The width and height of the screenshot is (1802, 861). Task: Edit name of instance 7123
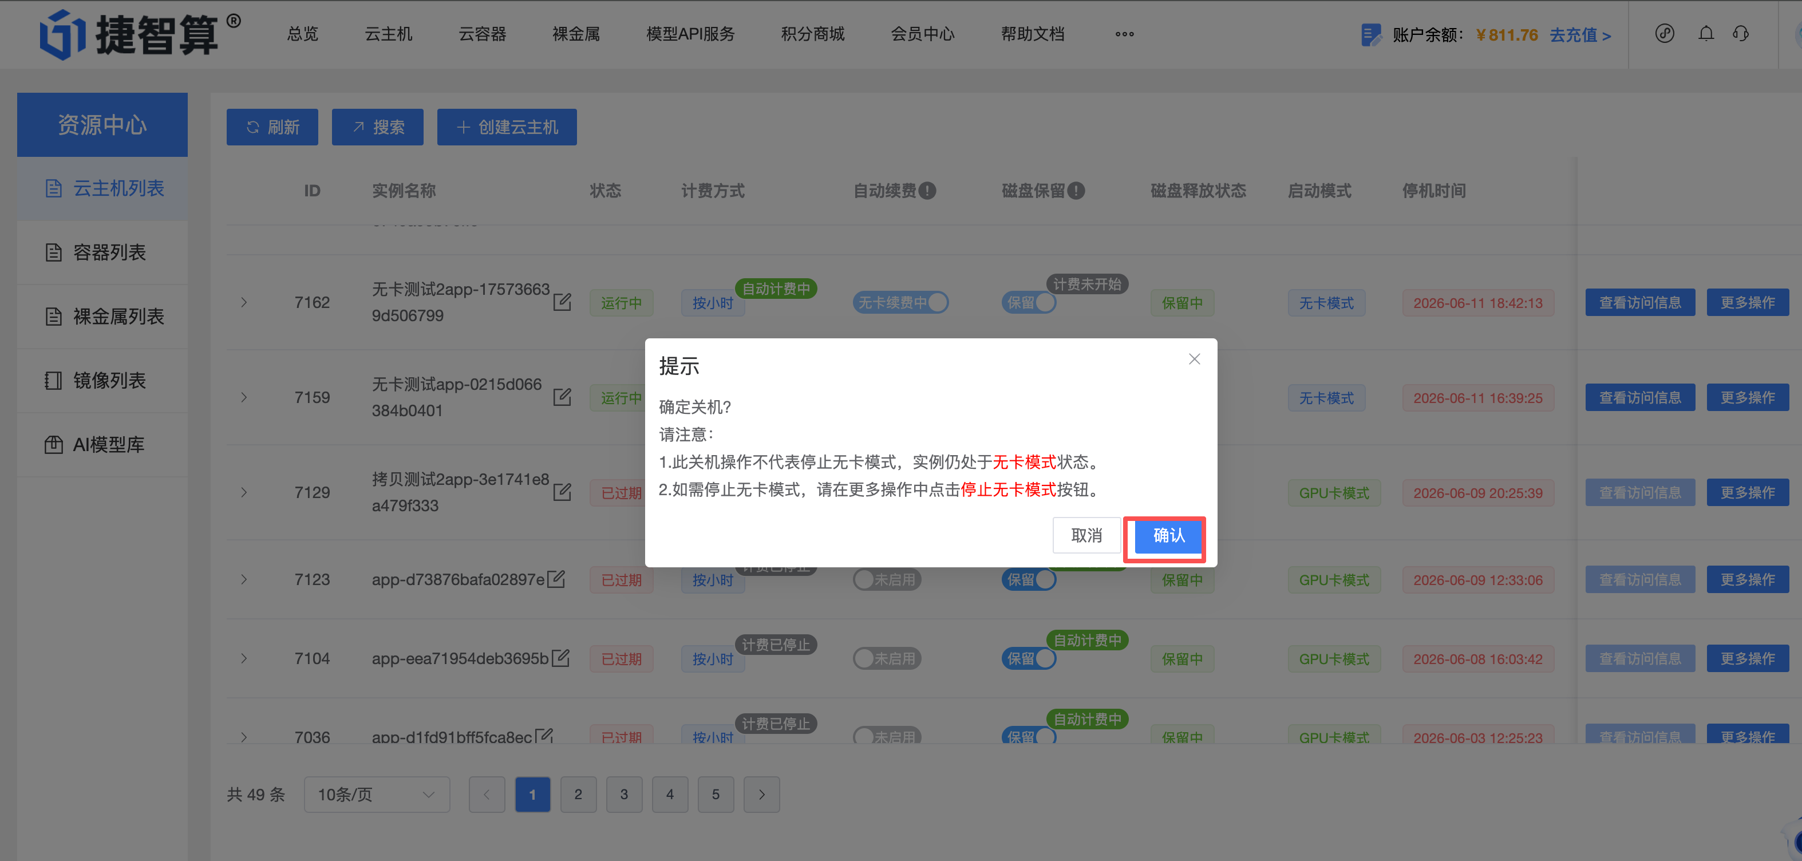point(557,579)
